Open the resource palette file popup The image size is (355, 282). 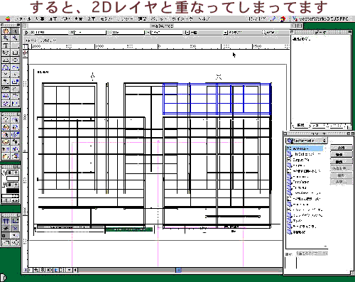(307, 141)
